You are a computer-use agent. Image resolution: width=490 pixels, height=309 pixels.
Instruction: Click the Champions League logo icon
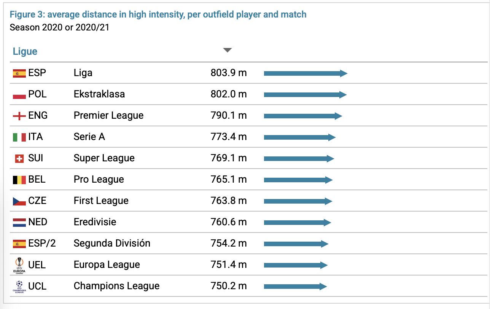(x=19, y=286)
